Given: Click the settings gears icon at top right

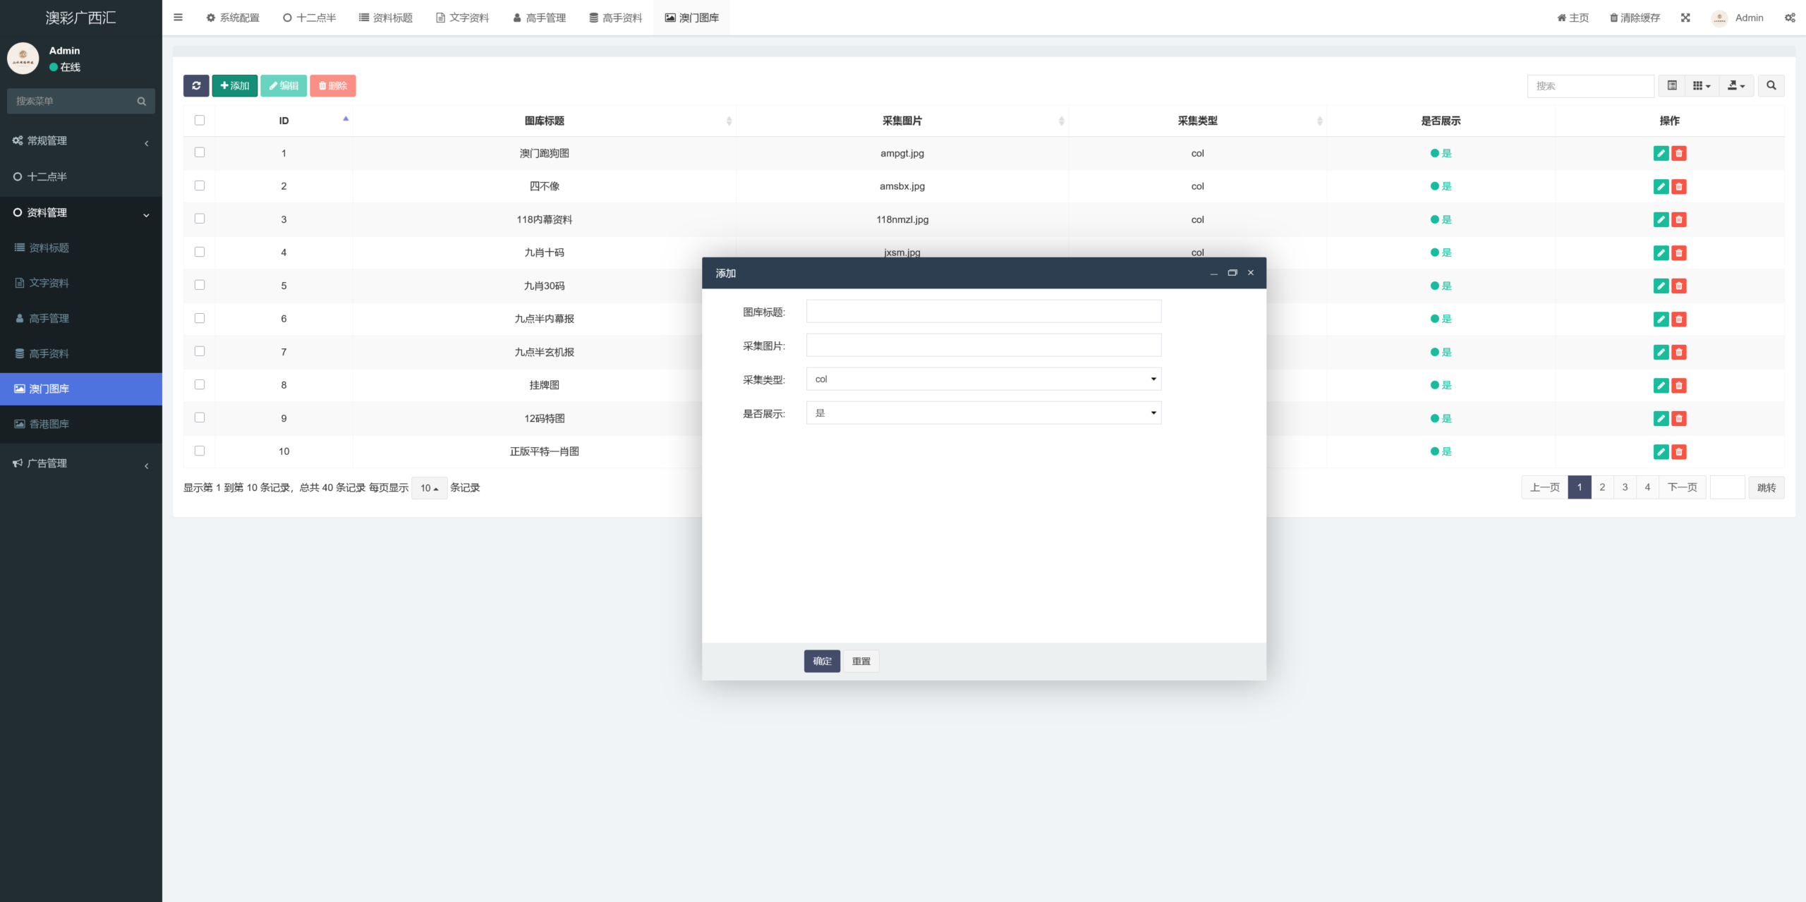Looking at the screenshot, I should (x=1790, y=18).
